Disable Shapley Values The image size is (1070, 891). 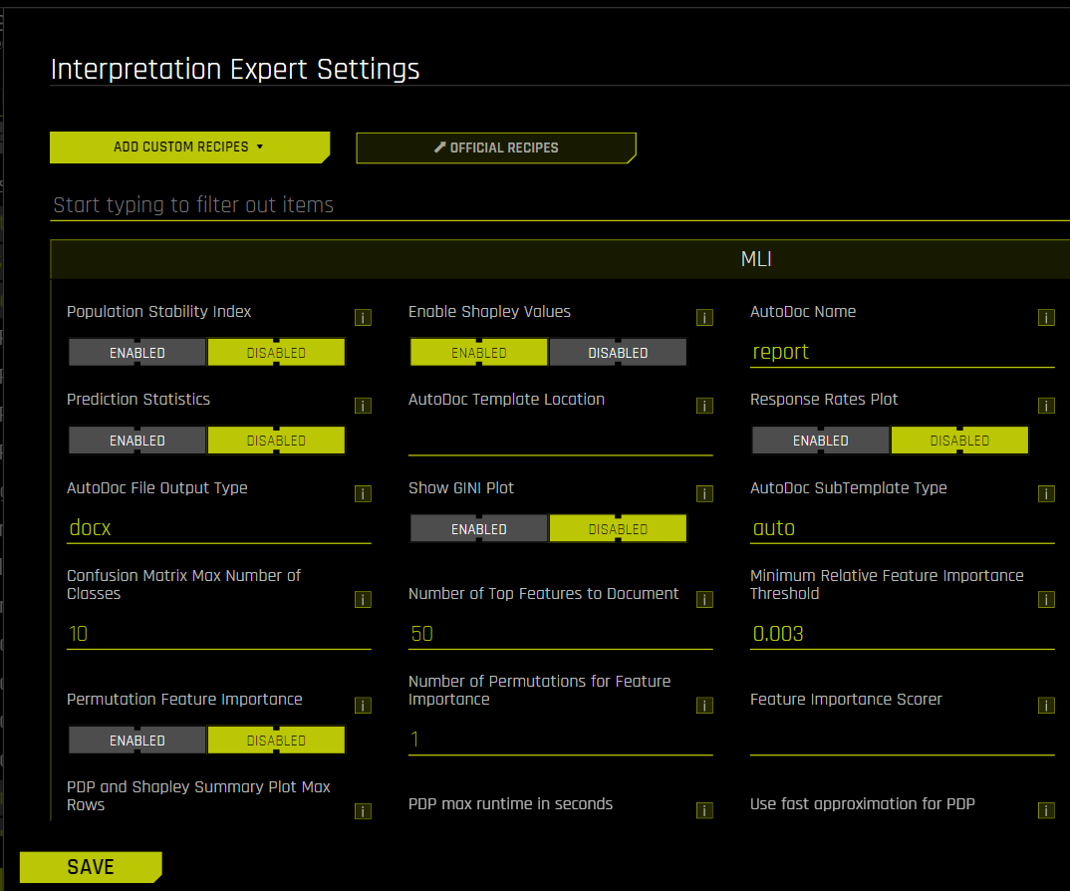(x=618, y=352)
